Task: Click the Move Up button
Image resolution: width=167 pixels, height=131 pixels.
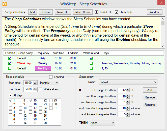Action: click(63, 12)
